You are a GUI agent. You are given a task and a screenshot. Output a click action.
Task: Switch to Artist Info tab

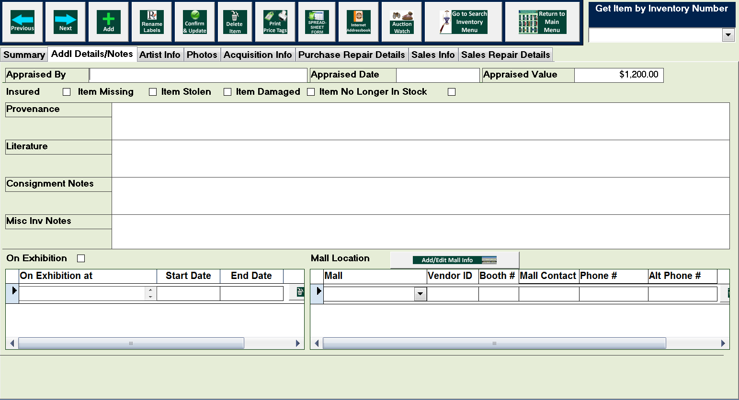[x=160, y=55]
